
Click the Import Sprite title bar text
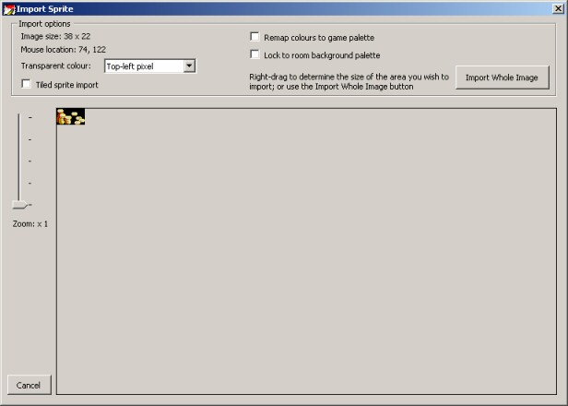click(46, 8)
